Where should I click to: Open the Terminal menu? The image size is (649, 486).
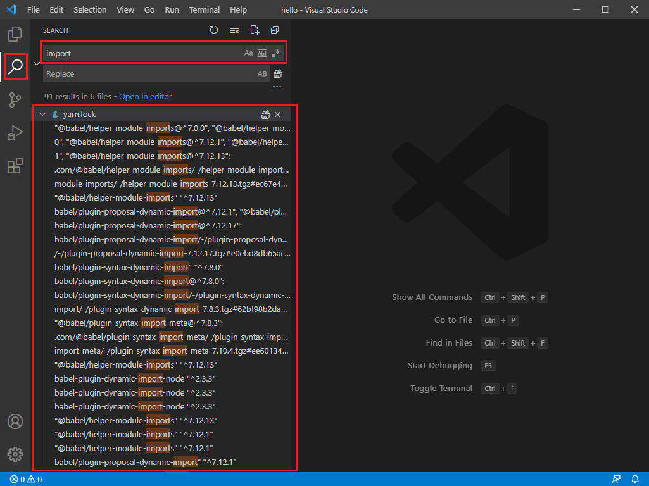click(205, 9)
